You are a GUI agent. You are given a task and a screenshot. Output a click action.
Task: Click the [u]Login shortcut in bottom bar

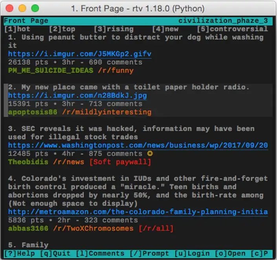pos(192,253)
